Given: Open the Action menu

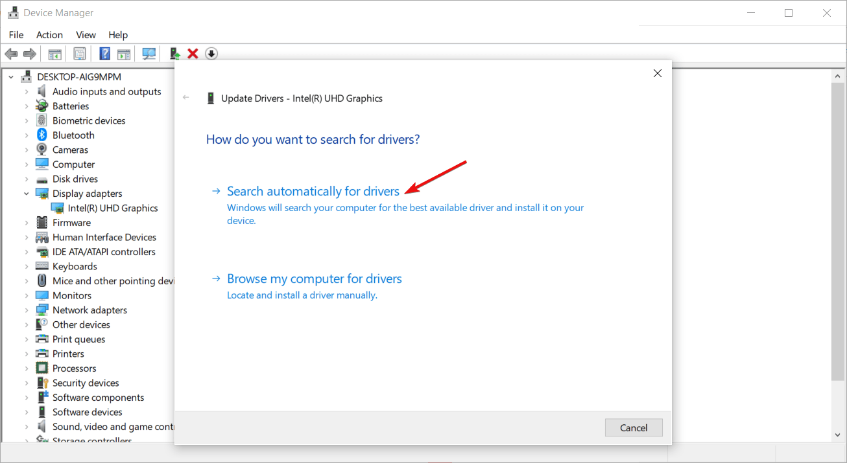Looking at the screenshot, I should pos(49,34).
